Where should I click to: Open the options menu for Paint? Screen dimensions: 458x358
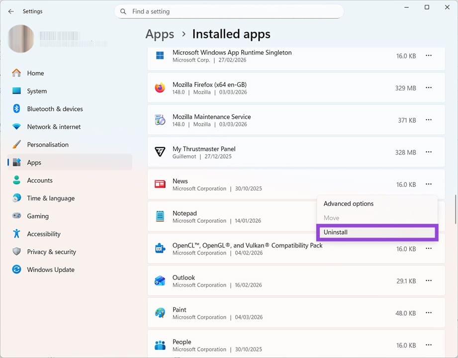(429, 313)
